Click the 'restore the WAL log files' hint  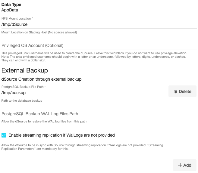coord(44,121)
